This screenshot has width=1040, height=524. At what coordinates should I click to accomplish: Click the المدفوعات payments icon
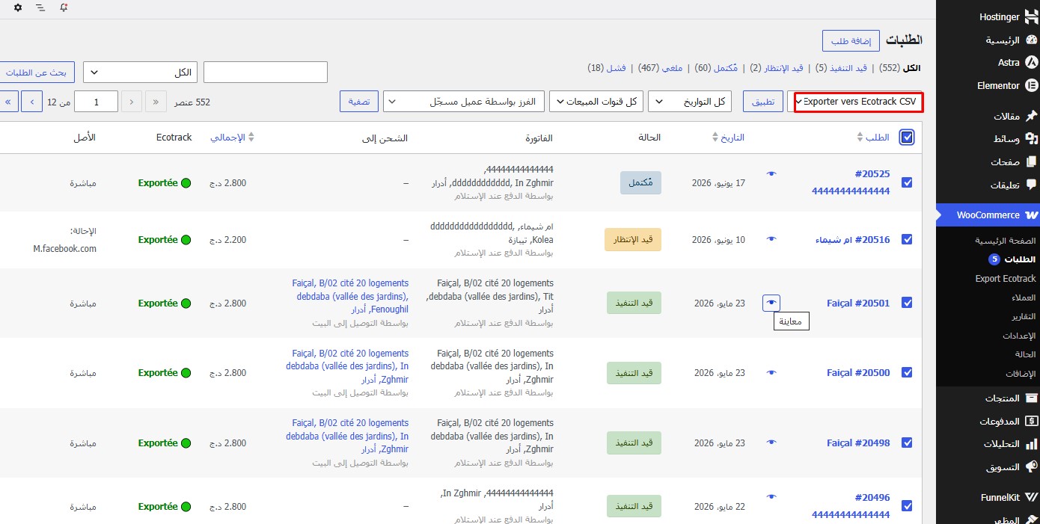pyautogui.click(x=1031, y=421)
